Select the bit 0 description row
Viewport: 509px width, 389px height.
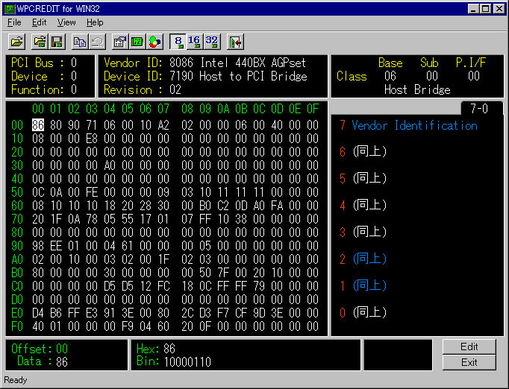(x=363, y=312)
